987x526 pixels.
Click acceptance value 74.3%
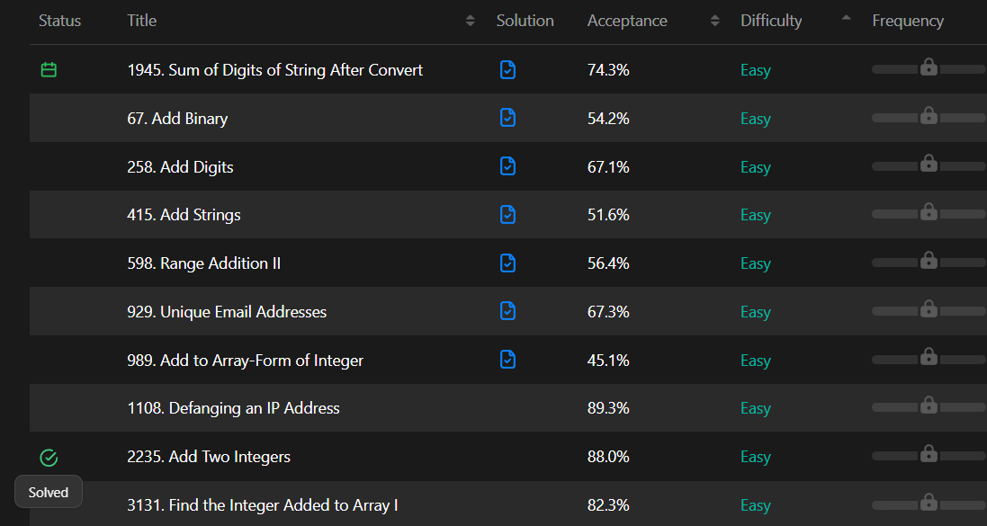point(608,70)
